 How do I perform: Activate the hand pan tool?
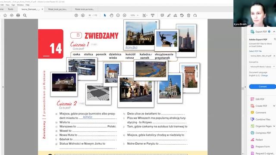click(x=111, y=15)
